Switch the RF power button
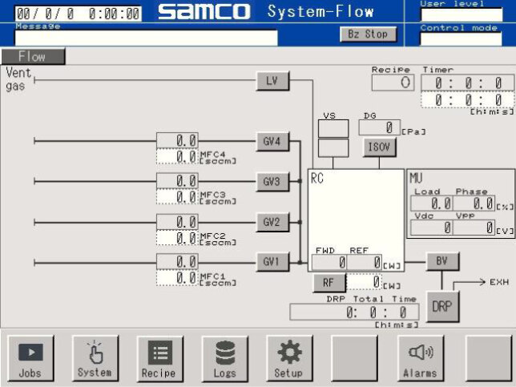Viewport: 516px width, 387px height. (329, 282)
